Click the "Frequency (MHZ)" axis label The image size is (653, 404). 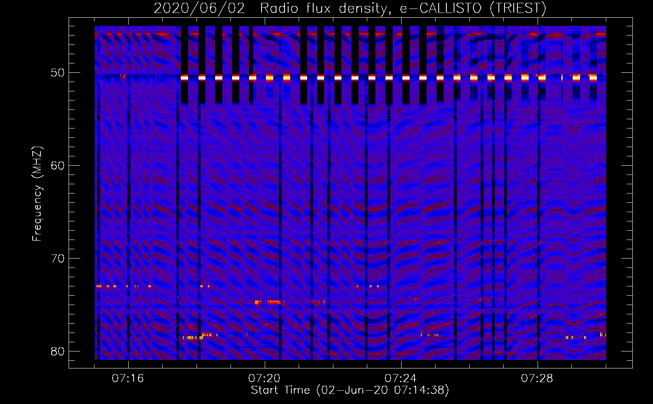tap(37, 194)
